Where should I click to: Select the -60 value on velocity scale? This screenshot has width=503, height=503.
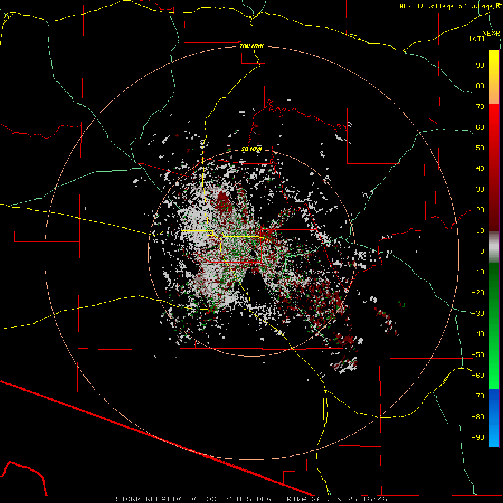(478, 376)
